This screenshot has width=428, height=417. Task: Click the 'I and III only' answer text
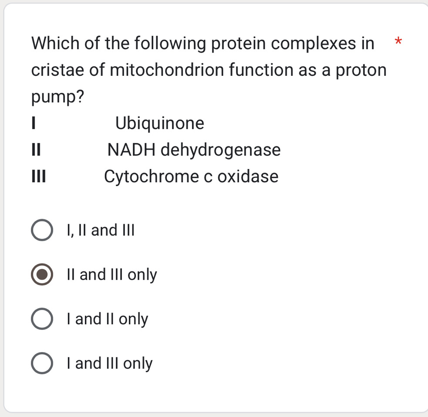(x=109, y=363)
